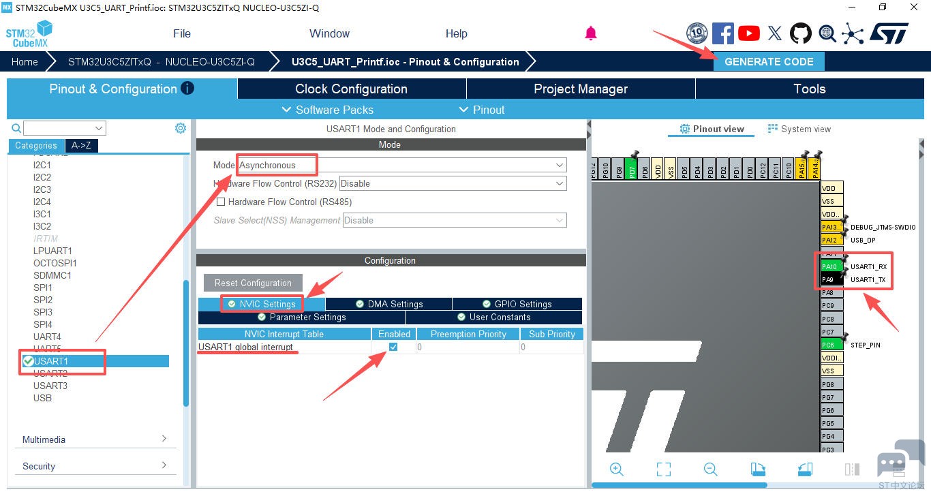Switch to the Clock Configuration tab
Screen dimensions: 931x496
pos(352,89)
